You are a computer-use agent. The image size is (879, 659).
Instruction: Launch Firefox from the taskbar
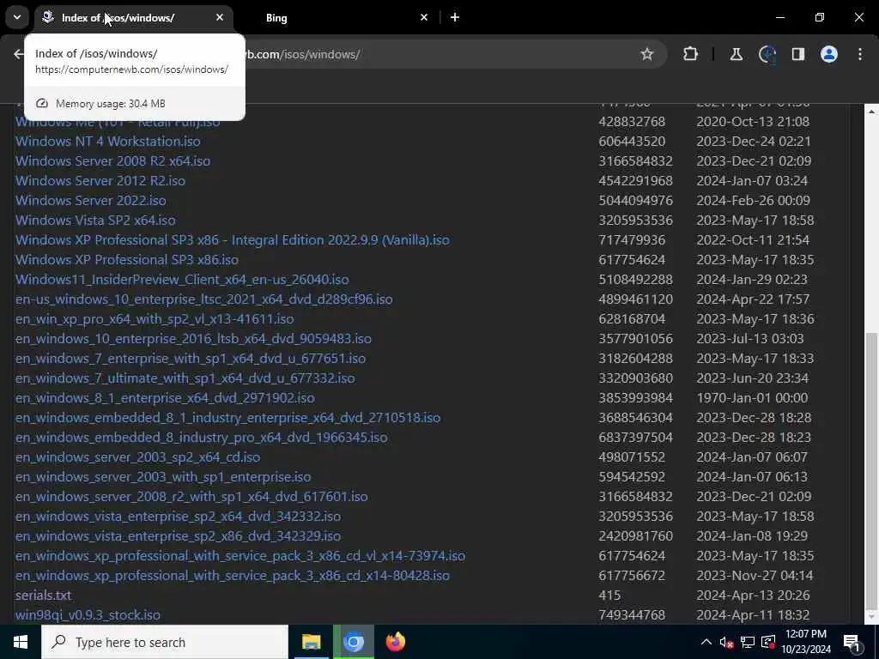coord(396,642)
